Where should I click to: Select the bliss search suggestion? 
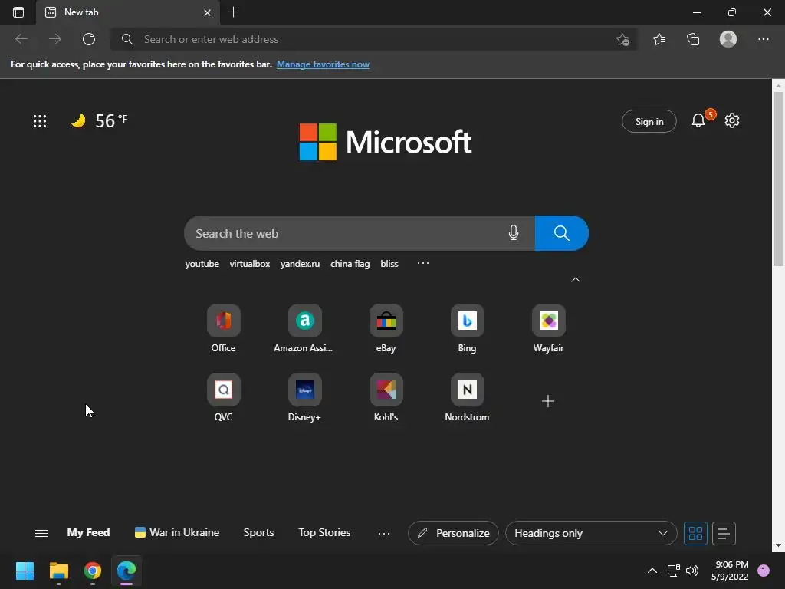click(x=389, y=264)
